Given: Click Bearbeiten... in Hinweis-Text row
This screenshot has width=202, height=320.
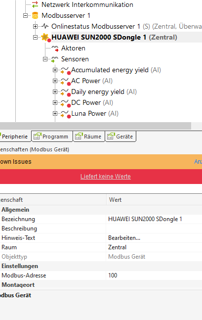Looking at the screenshot, I should pos(124,238).
